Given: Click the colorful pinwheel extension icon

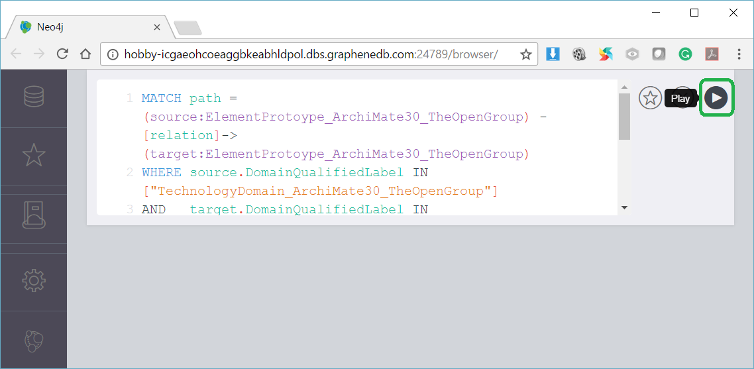Looking at the screenshot, I should coord(606,54).
